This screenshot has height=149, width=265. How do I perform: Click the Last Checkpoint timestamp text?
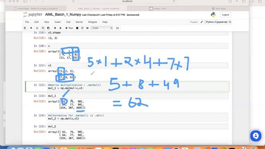[x=104, y=15]
